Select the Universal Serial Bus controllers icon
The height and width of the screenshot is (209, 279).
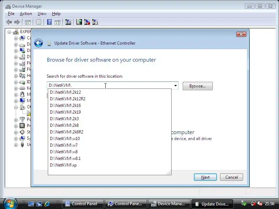pyautogui.click(x=22, y=145)
